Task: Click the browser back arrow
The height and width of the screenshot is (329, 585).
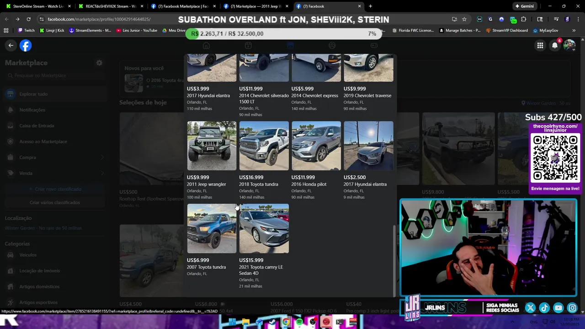Action: (6, 19)
